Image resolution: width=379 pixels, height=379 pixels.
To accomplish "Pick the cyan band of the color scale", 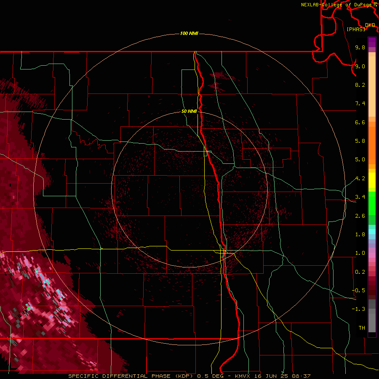I will [372, 232].
